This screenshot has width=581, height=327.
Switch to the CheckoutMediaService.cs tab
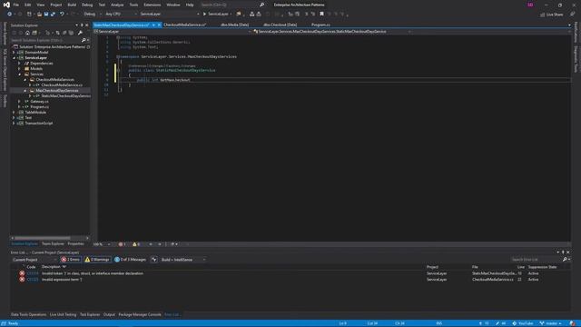click(184, 25)
